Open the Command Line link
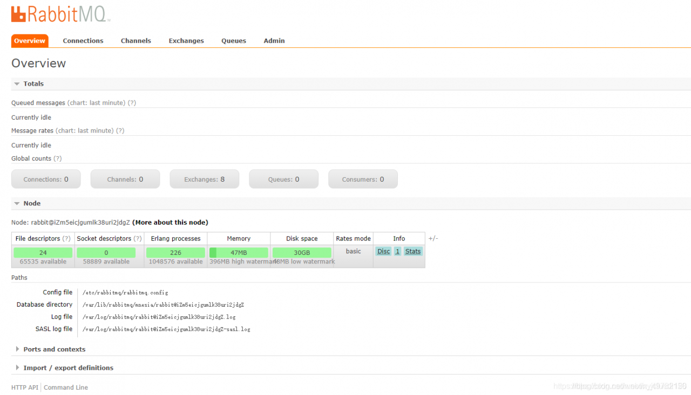This screenshot has height=395, width=691. (x=66, y=388)
